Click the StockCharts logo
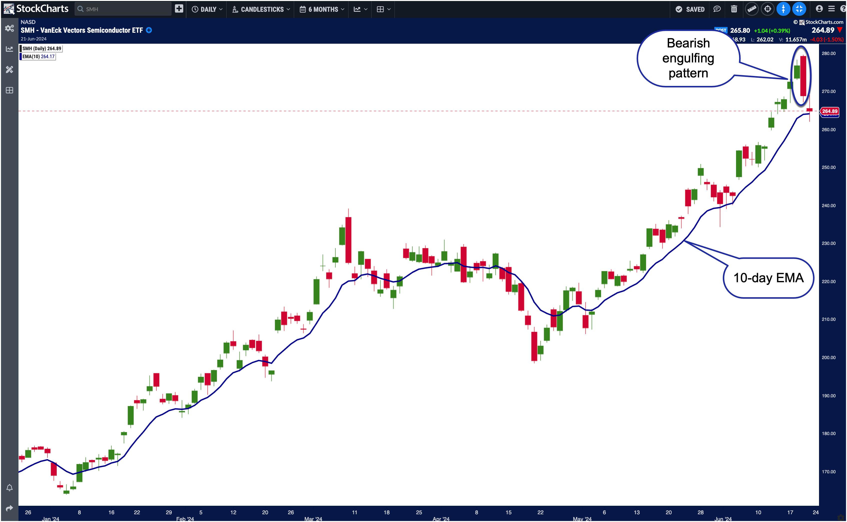 coord(36,9)
